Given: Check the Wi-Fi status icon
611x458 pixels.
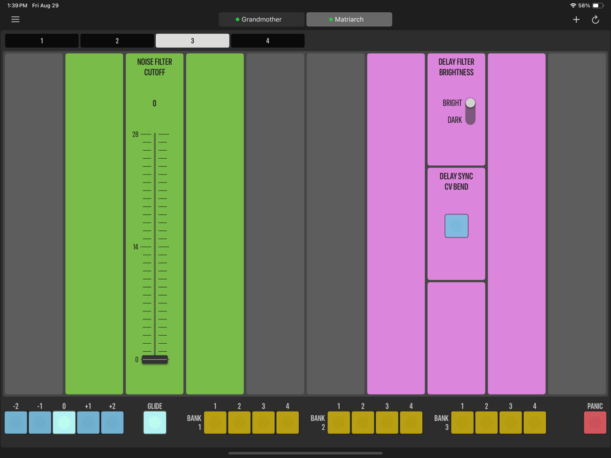Looking at the screenshot, I should [573, 5].
